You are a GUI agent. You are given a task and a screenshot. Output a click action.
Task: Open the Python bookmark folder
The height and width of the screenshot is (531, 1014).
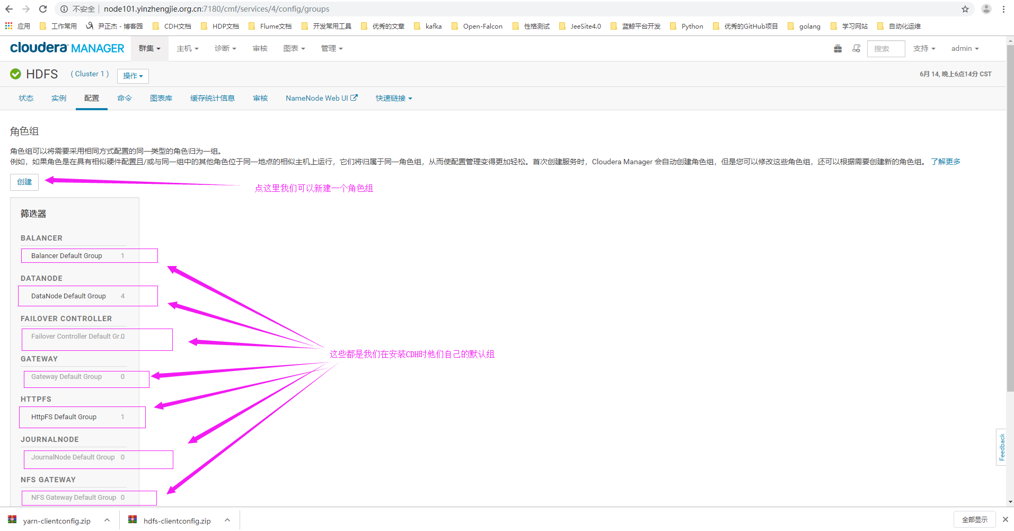(686, 26)
